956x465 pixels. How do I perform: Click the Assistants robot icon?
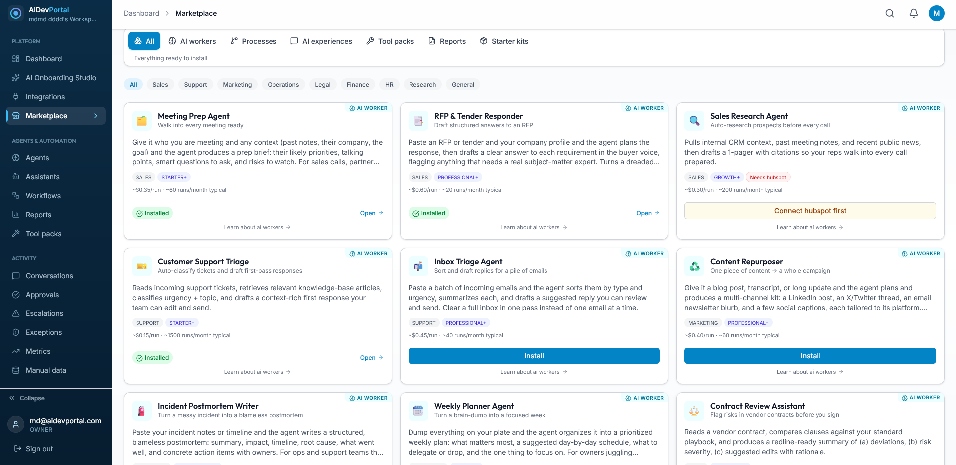point(16,177)
